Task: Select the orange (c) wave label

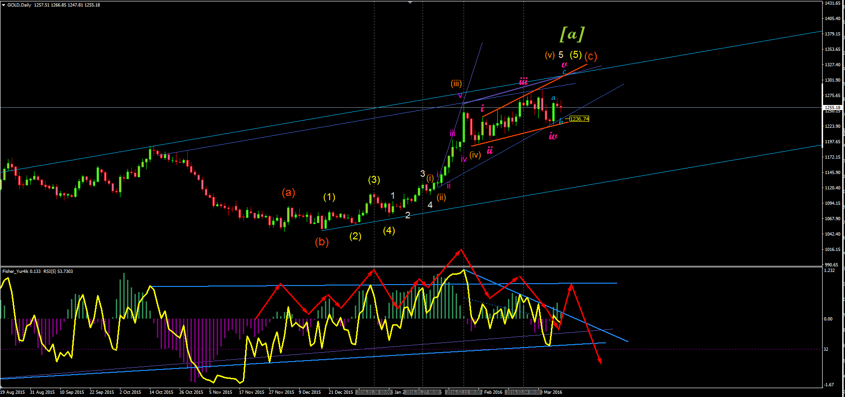Action: (591, 56)
